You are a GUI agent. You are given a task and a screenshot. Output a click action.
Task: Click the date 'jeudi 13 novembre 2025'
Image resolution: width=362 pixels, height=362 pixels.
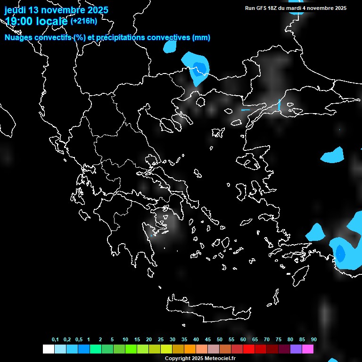coord(56,10)
